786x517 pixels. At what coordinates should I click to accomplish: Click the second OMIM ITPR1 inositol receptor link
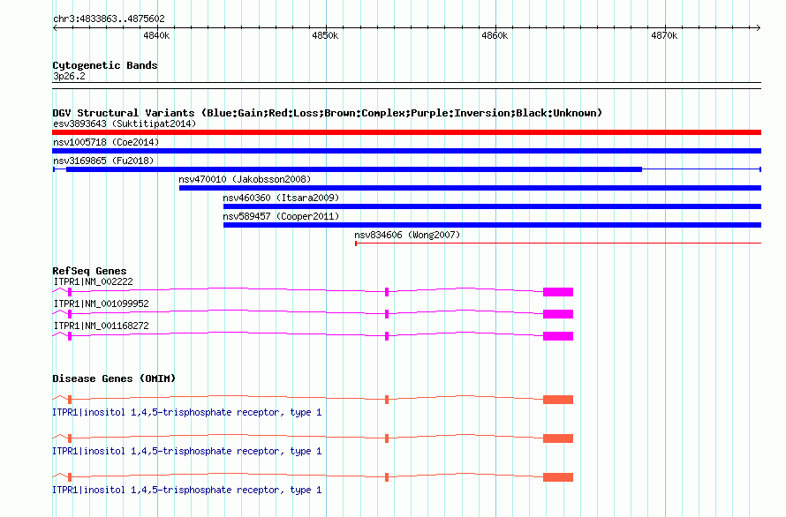pyautogui.click(x=187, y=452)
